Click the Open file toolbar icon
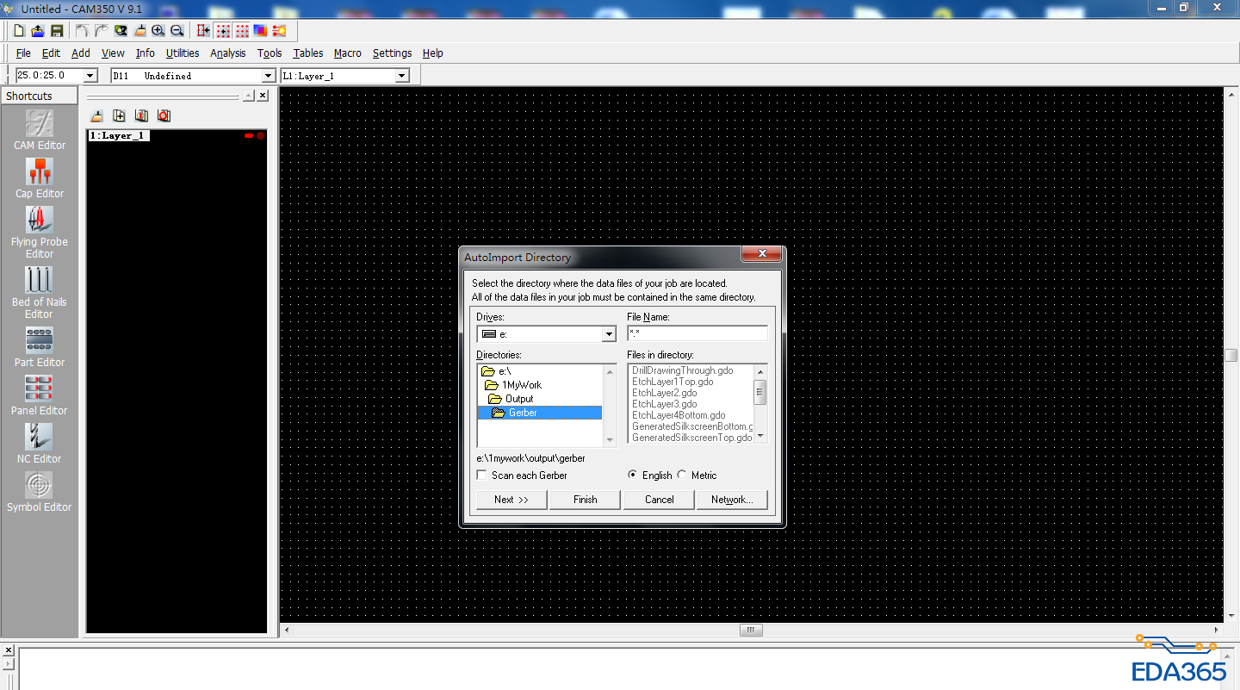The width and height of the screenshot is (1240, 690). pos(38,30)
